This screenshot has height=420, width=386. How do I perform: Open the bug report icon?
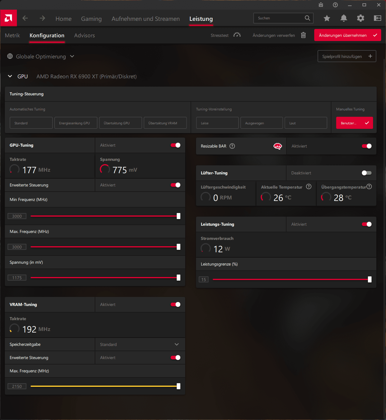[x=321, y=5]
